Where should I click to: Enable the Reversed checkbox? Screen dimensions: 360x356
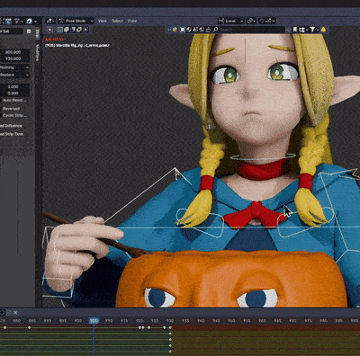point(1,109)
